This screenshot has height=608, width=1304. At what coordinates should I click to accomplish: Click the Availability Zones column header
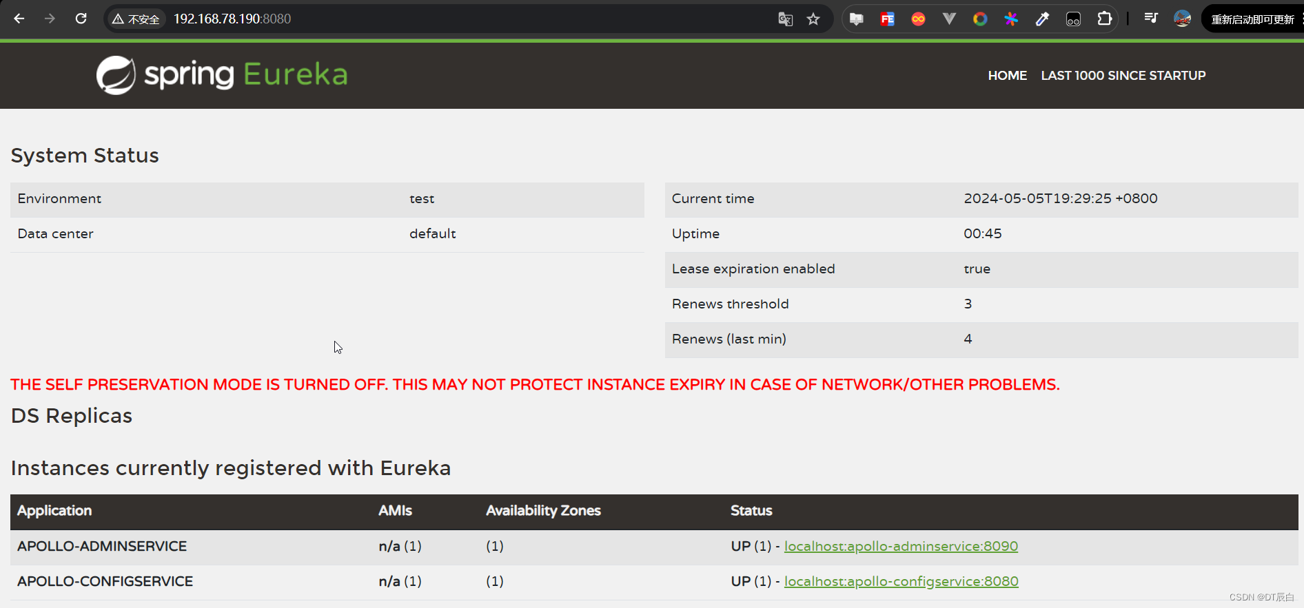click(x=543, y=511)
